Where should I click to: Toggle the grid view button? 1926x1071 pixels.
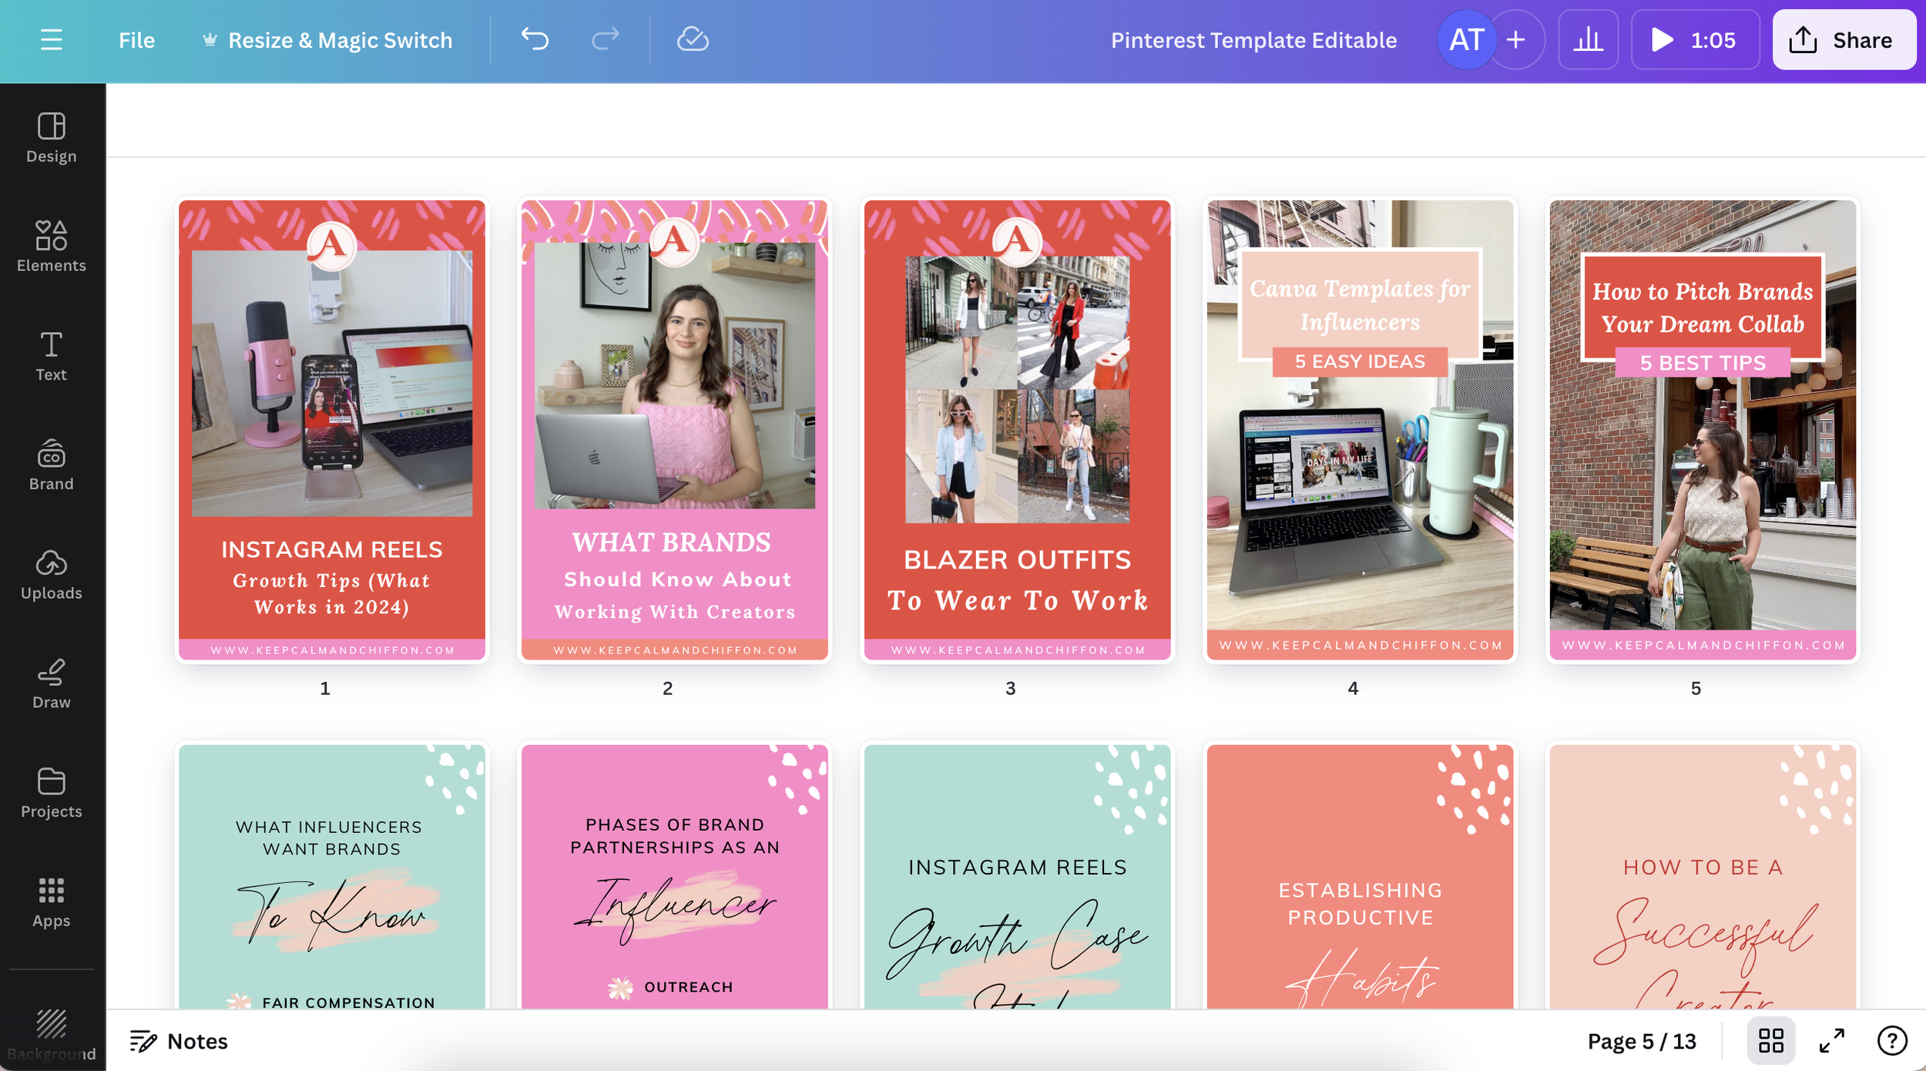(x=1770, y=1041)
